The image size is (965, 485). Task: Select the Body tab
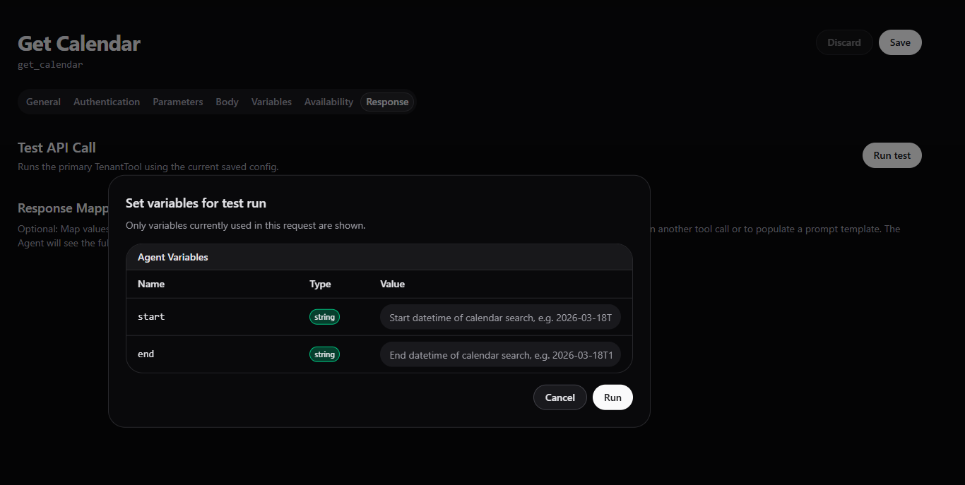tap(227, 102)
